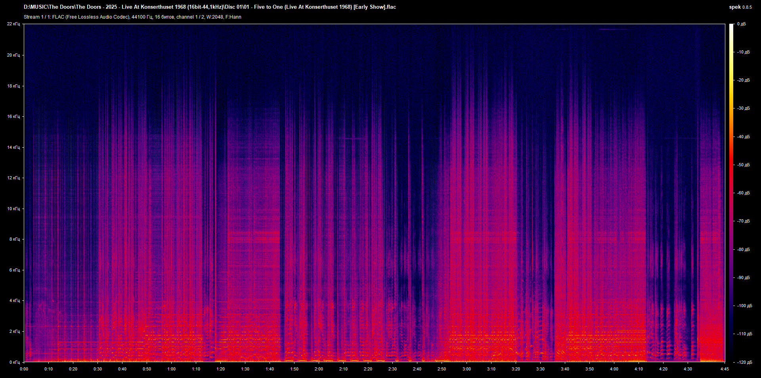This screenshot has height=378, width=761.
Task: Click the -120 dB scale label
Action: (x=744, y=362)
